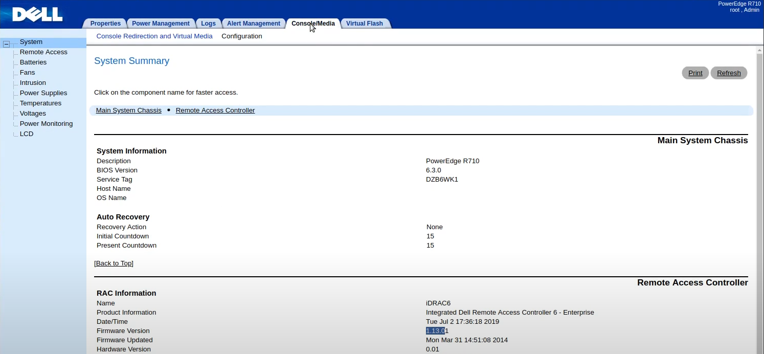Open Fans in the sidebar
This screenshot has width=764, height=354.
click(28, 73)
